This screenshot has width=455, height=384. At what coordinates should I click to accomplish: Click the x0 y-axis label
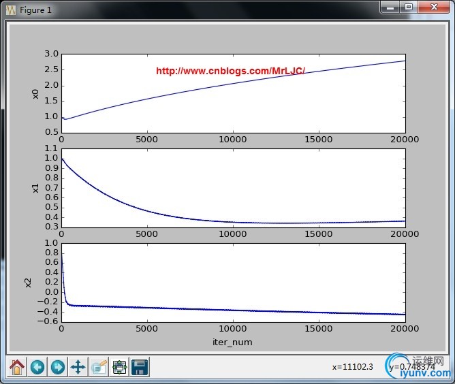coord(35,94)
